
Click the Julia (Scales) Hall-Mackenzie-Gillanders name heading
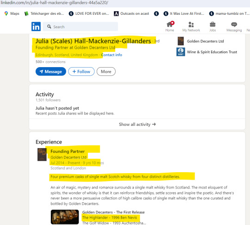coord(93,41)
